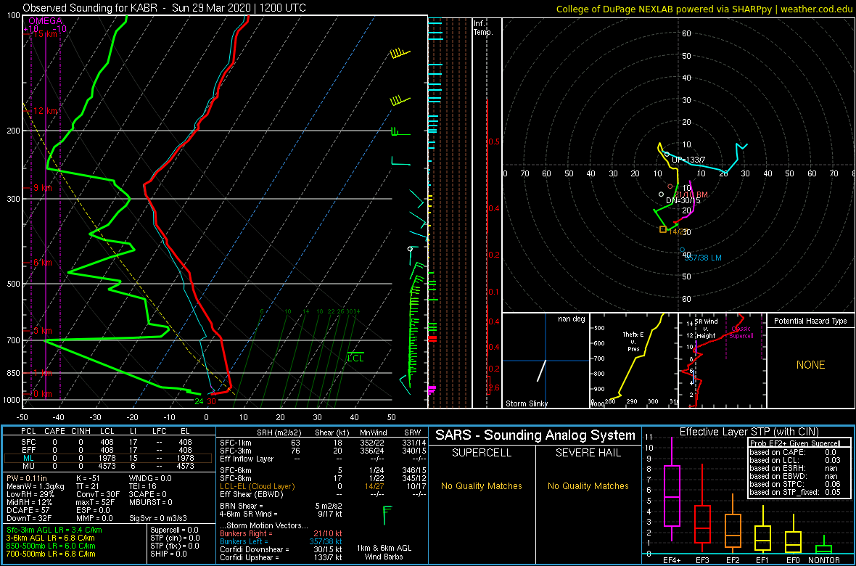
Task: Click the 'PW = 0.11in' value
Action: pyautogui.click(x=28, y=478)
